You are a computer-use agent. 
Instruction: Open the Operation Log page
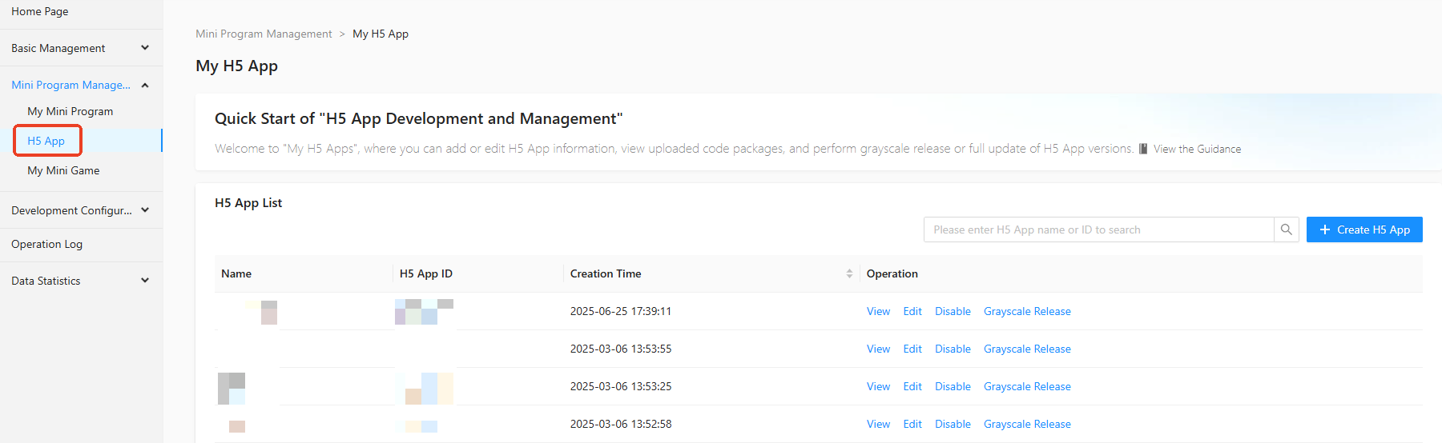[47, 244]
